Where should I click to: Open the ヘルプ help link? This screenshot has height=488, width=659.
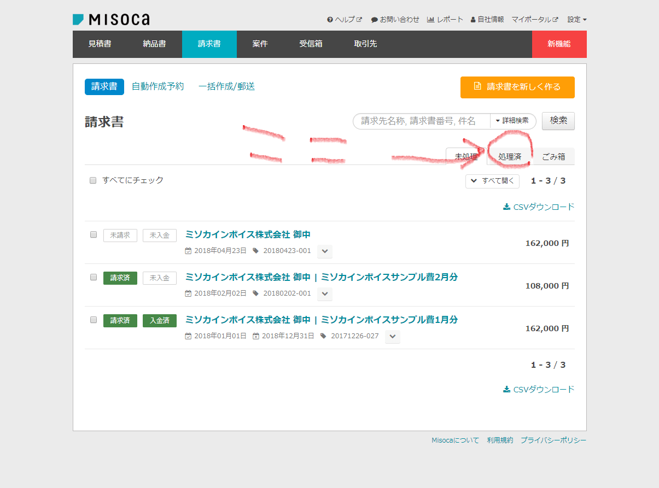point(345,20)
